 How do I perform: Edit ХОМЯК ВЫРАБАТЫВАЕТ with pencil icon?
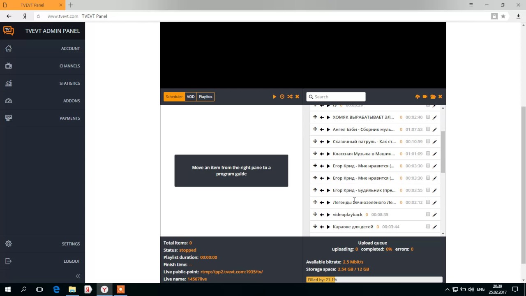coord(435,117)
